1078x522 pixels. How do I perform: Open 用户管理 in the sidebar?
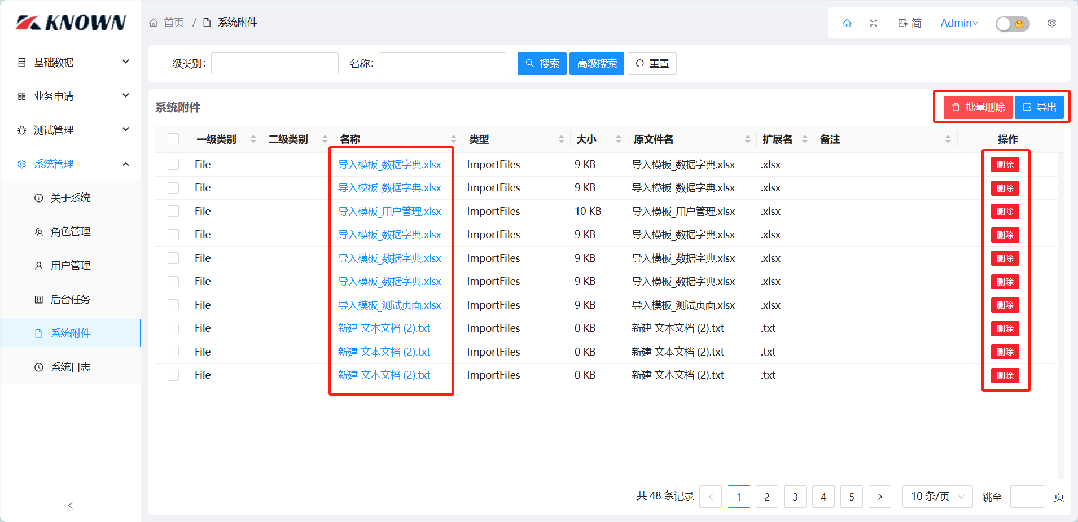coord(71,265)
